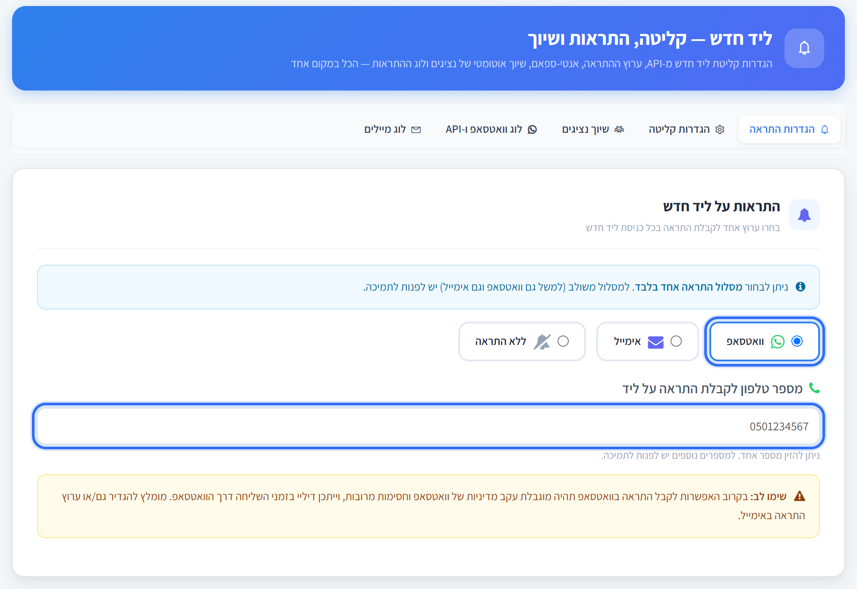The width and height of the screenshot is (857, 589).
Task: Click the page title ליד חדש — קליטה, התראות ושיוך
Action: (x=650, y=38)
